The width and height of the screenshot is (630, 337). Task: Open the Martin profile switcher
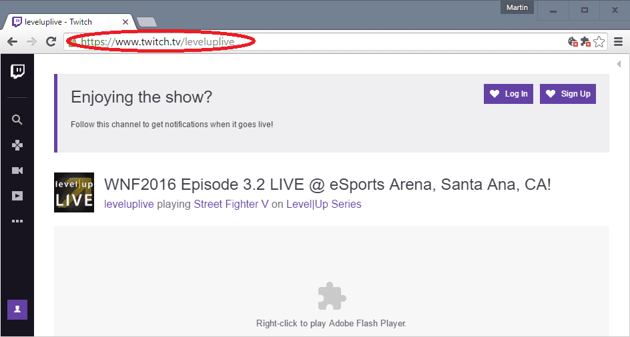[x=517, y=7]
